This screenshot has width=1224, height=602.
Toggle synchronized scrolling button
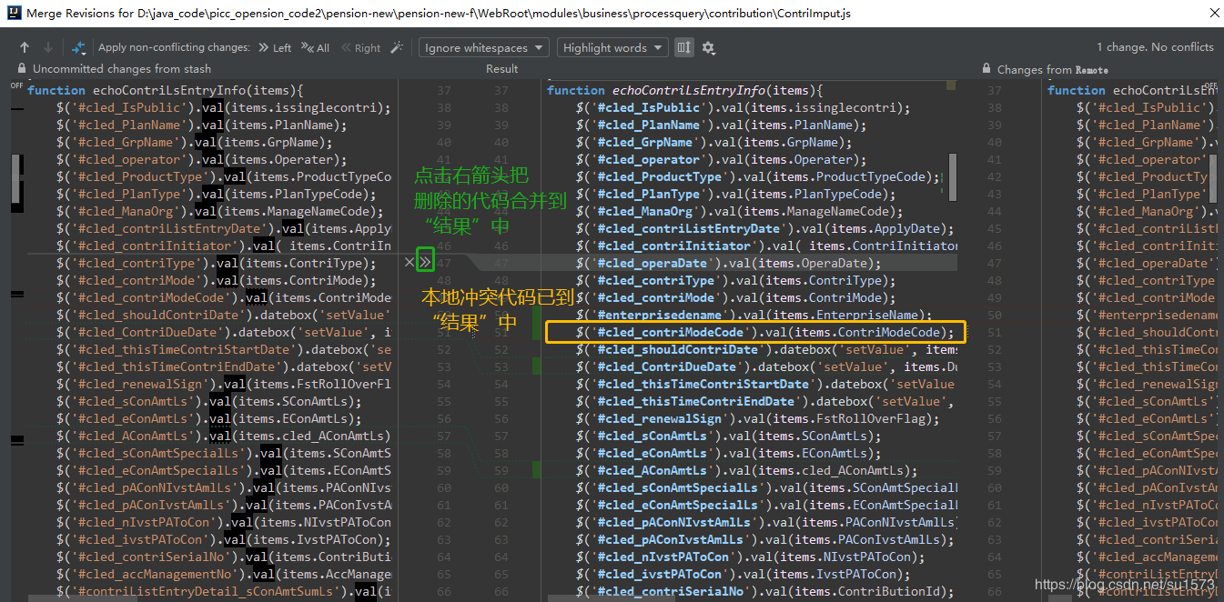click(684, 48)
